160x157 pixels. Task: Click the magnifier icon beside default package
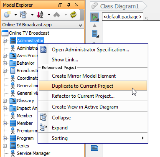point(146,18)
